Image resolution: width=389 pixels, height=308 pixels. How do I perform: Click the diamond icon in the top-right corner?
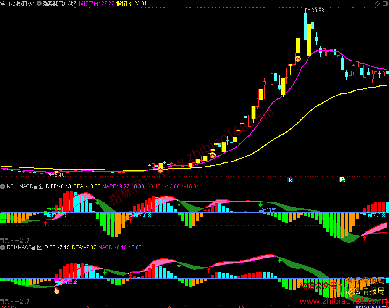point(377,3)
